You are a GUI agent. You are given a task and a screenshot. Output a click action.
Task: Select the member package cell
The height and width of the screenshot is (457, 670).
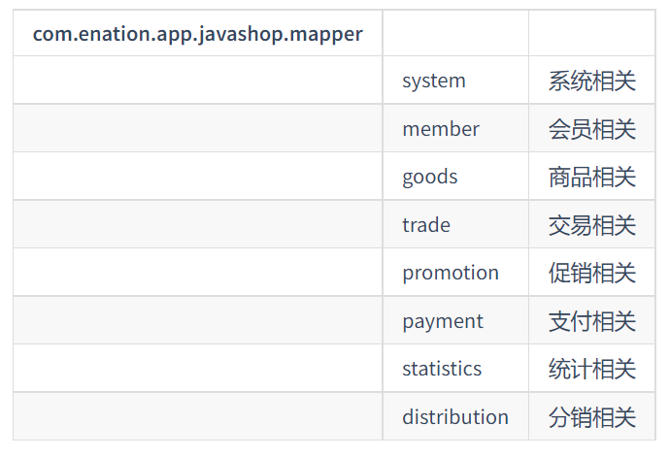pyautogui.click(x=455, y=128)
